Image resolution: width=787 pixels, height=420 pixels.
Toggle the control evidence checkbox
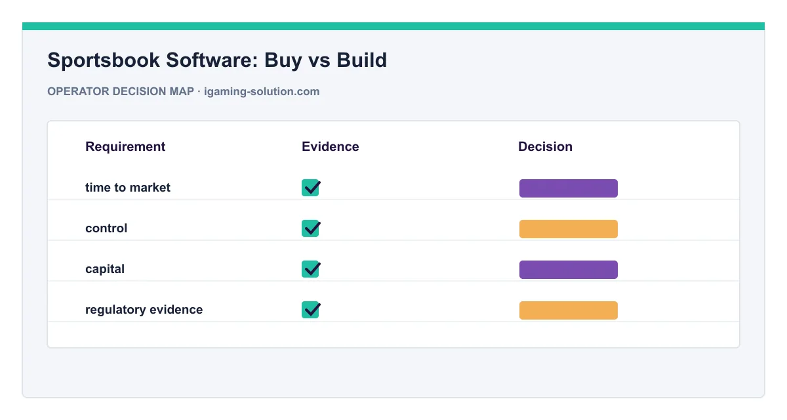pyautogui.click(x=311, y=228)
